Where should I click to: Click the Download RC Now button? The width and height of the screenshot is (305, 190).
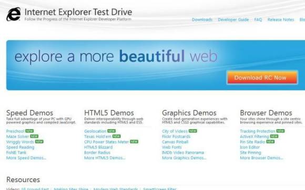(x=262, y=78)
